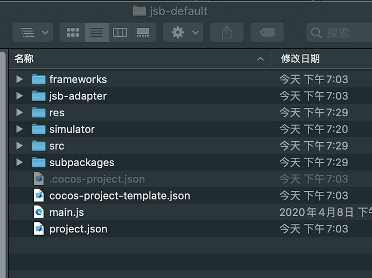Click the Edit Tags button
Screen dimensions: 372x278
click(x=266, y=32)
